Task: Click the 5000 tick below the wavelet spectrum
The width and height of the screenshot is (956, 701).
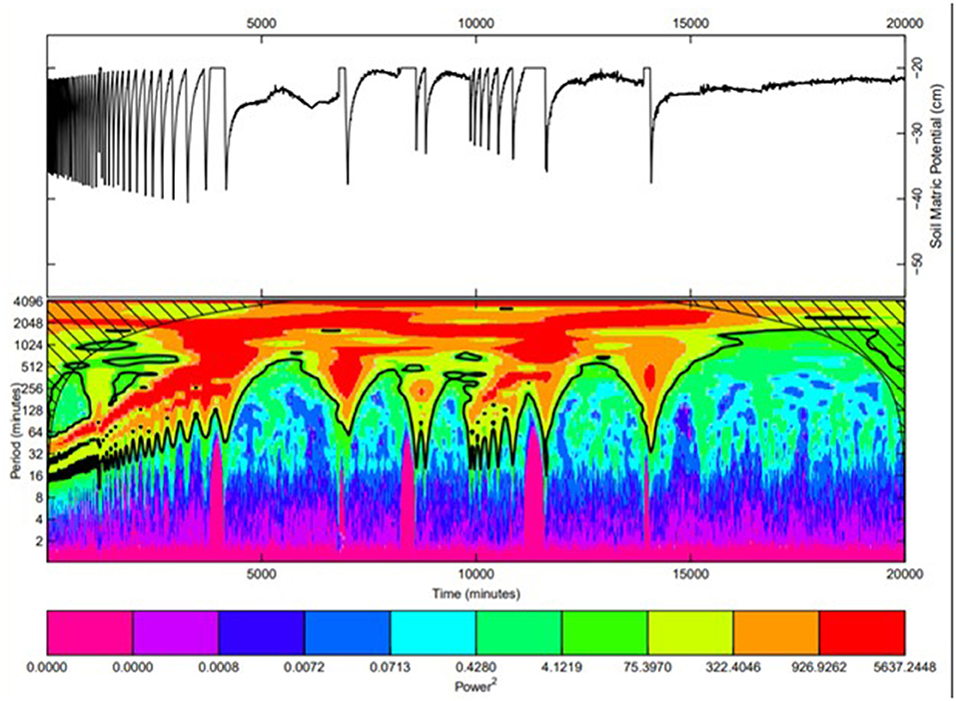Action: point(261,574)
